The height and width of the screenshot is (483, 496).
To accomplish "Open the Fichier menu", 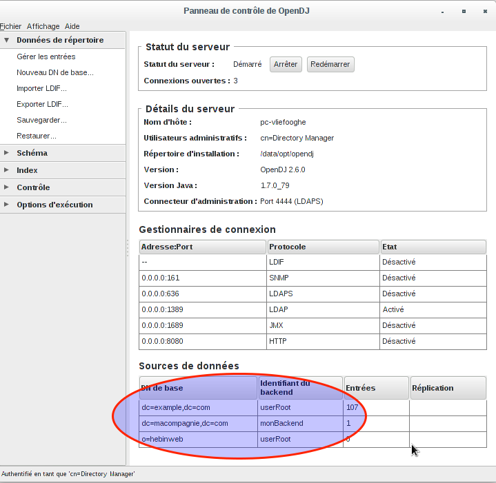I will point(11,26).
